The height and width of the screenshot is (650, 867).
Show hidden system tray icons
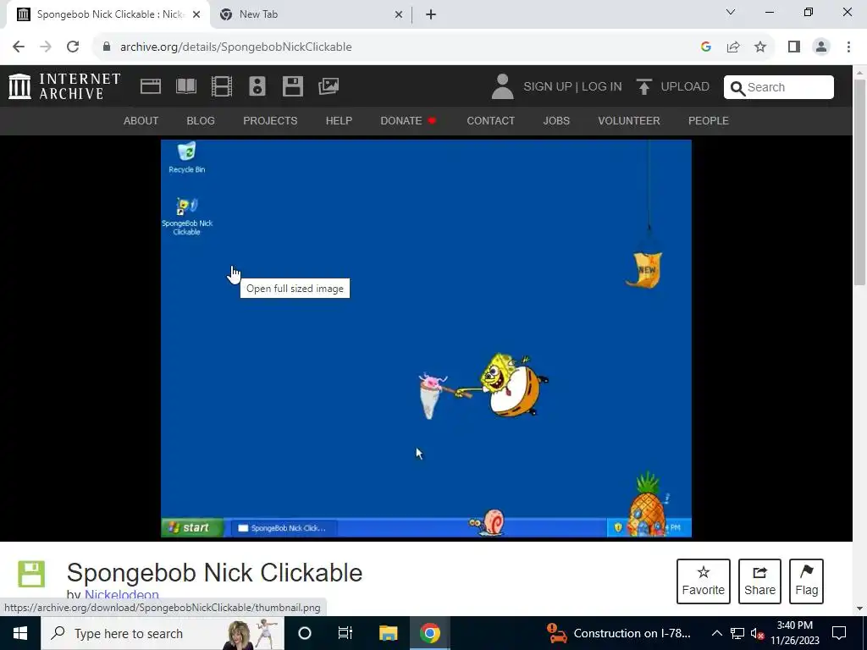[x=716, y=633]
